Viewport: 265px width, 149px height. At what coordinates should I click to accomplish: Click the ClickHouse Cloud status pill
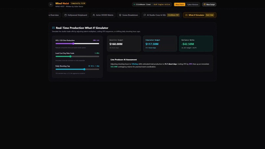pos(152,4)
